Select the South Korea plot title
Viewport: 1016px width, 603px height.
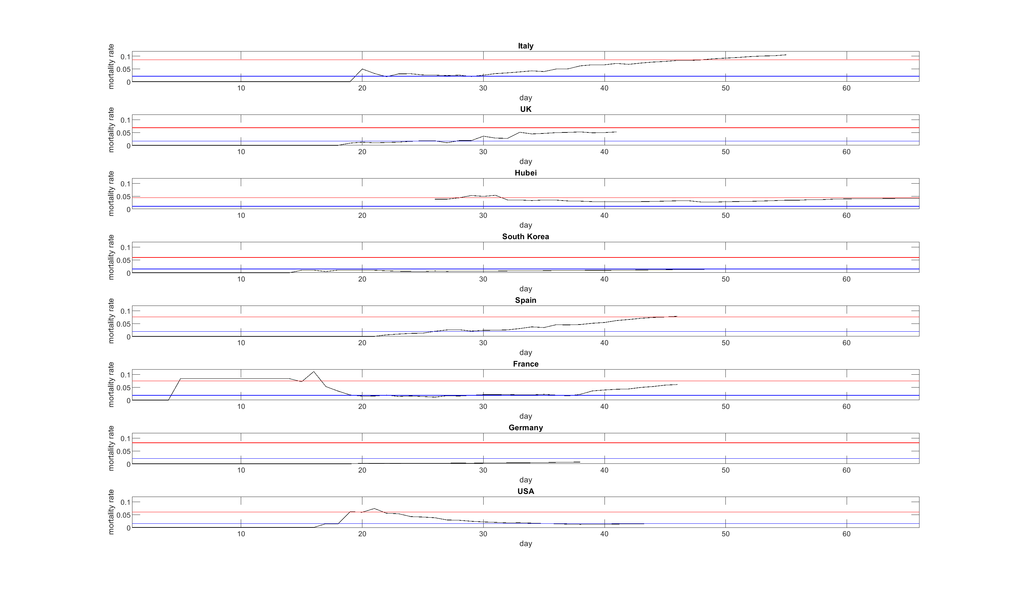point(525,236)
